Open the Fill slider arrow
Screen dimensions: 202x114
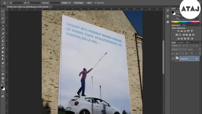(x=200, y=54)
